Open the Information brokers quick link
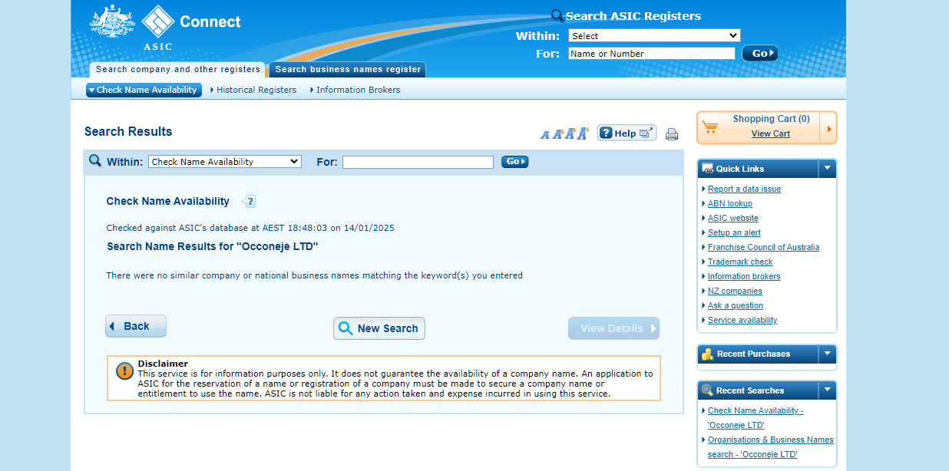 (744, 276)
